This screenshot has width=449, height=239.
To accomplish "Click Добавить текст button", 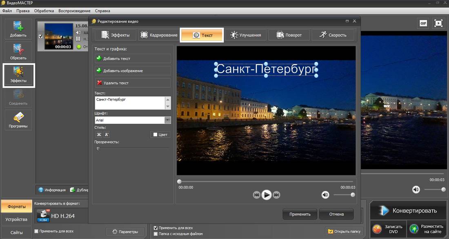I will (133, 58).
